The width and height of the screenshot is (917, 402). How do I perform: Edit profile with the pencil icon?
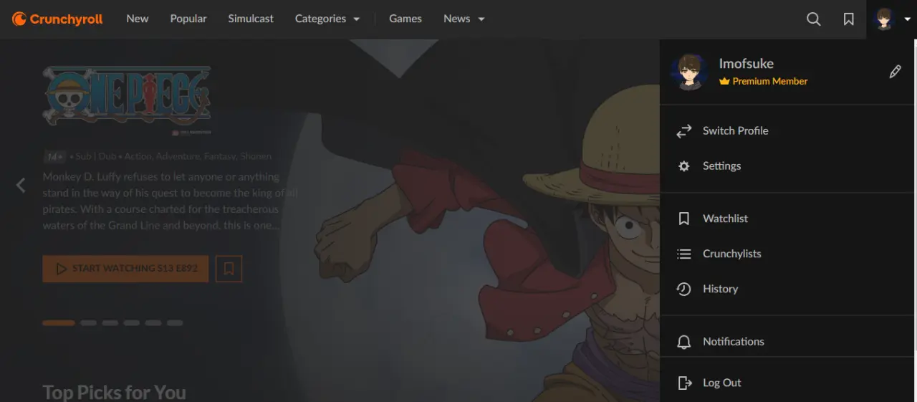click(895, 72)
